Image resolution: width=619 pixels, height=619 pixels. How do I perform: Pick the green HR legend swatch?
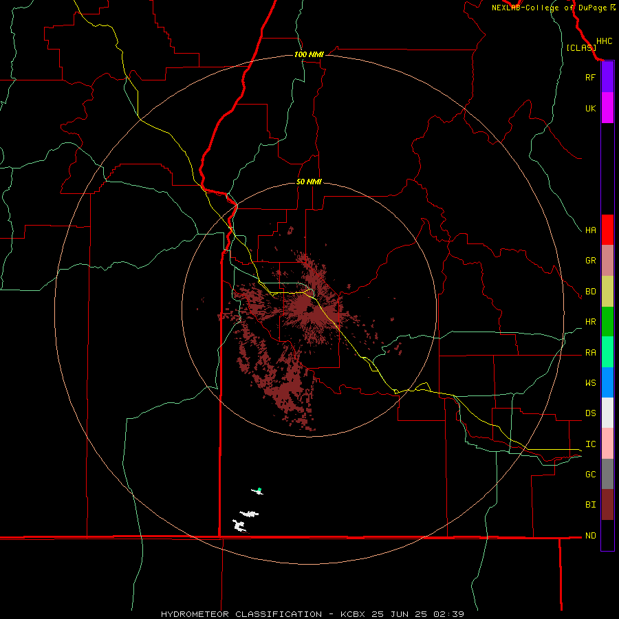[607, 322]
